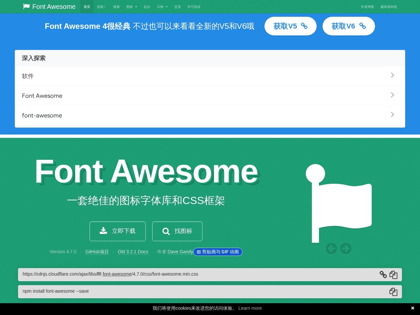Open the 剪贴画与 GIF 动画 badge
Screen dimensions: 420x315
[218, 252]
